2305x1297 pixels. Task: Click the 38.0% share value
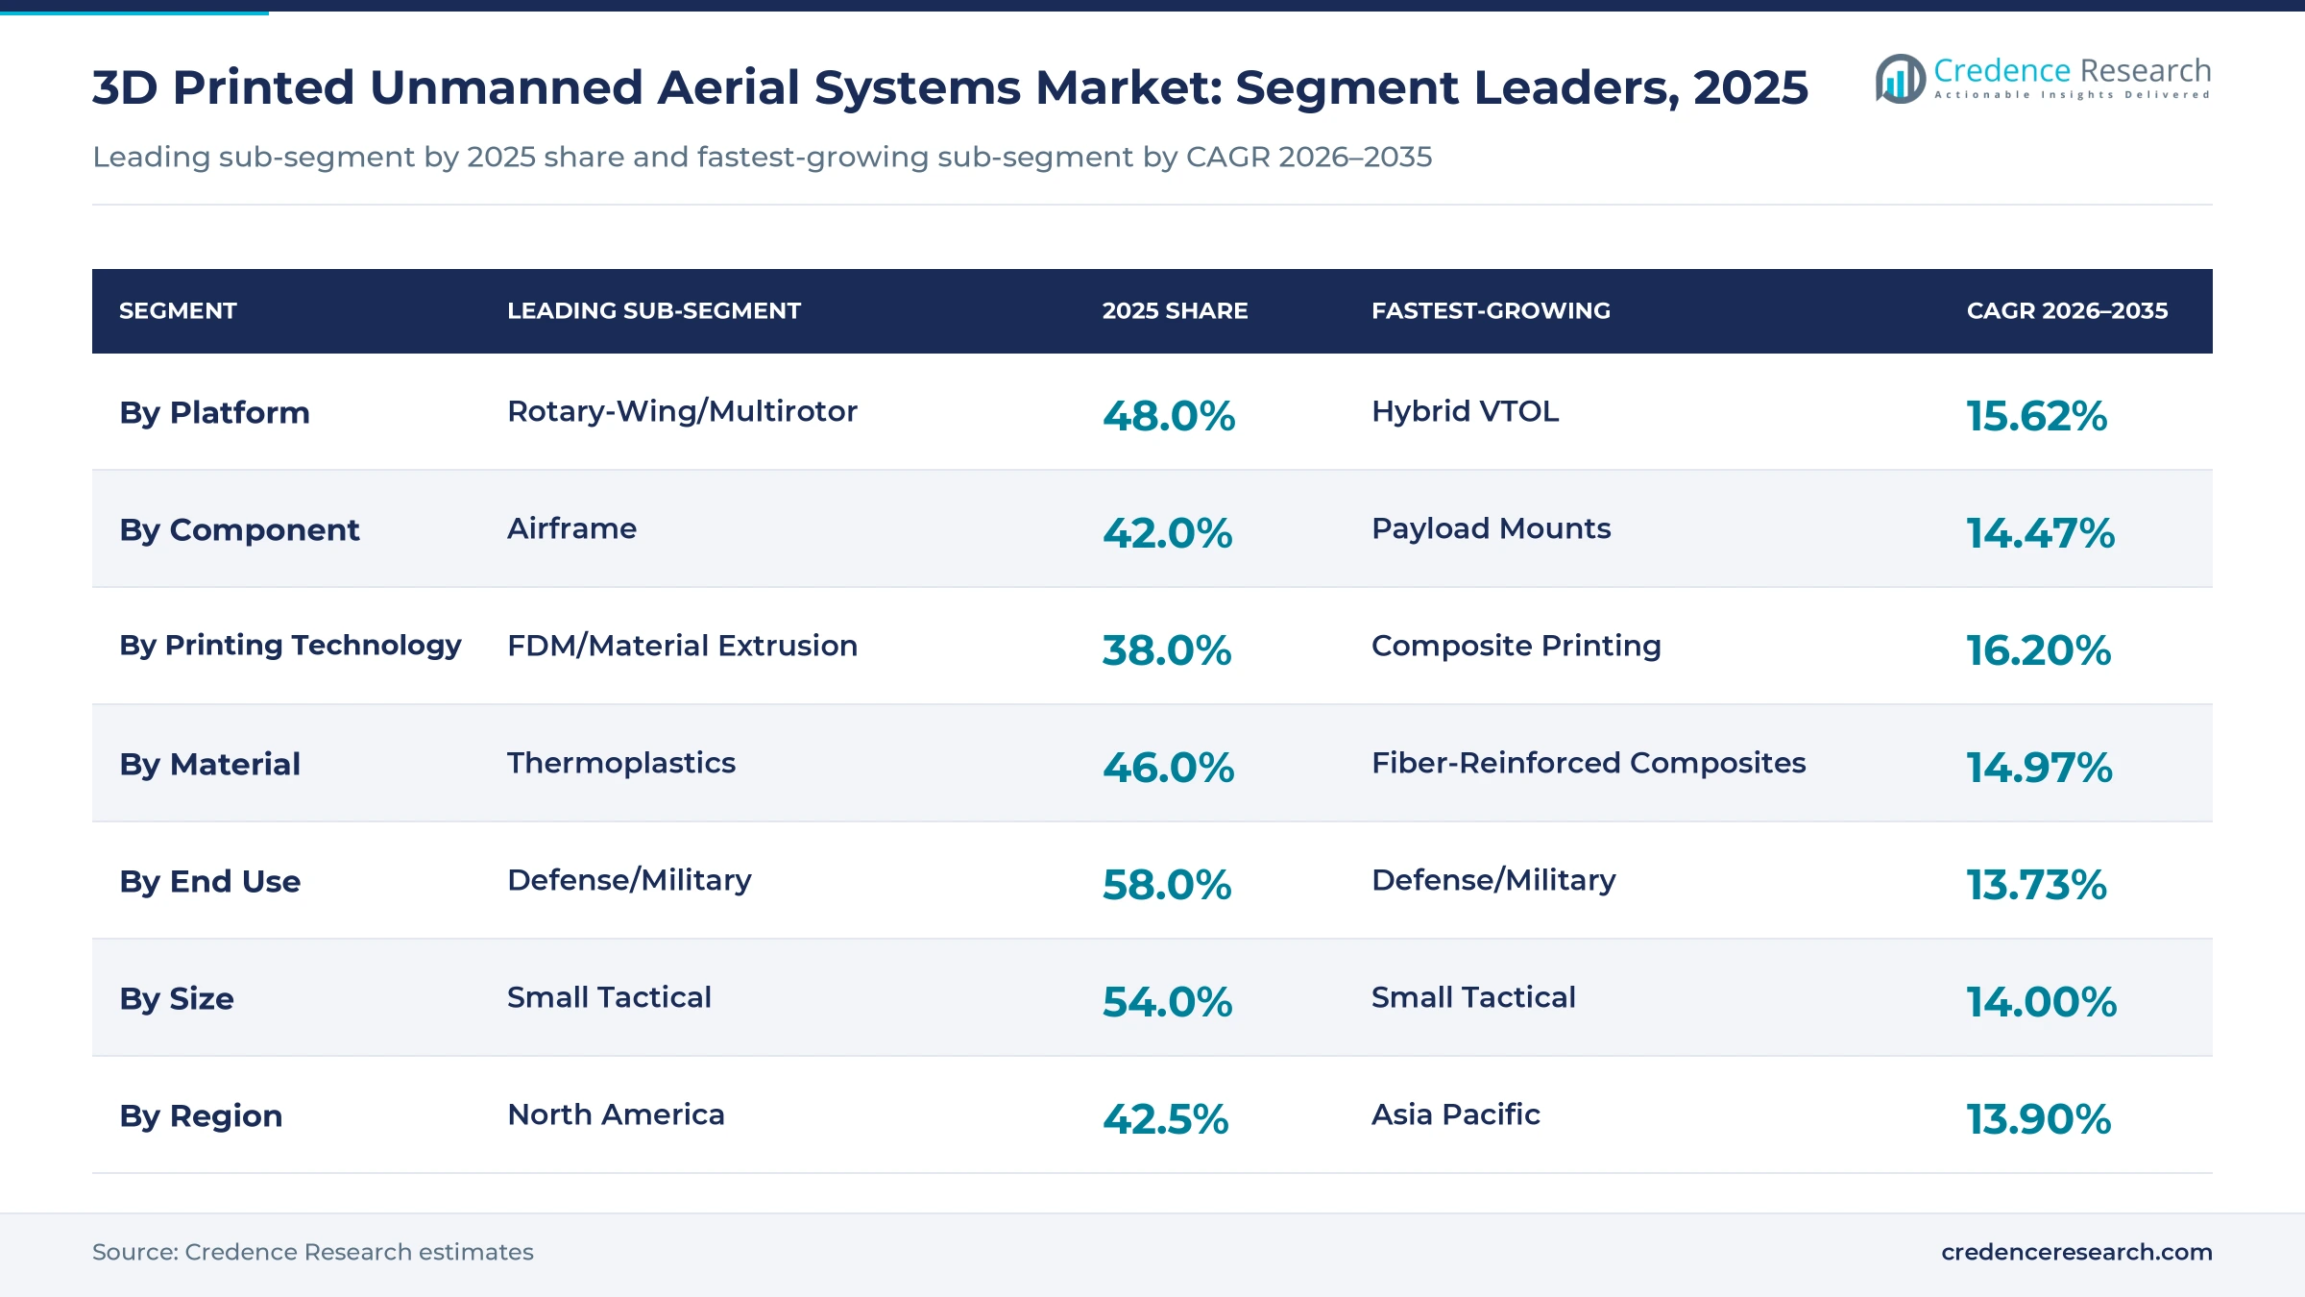(1167, 650)
